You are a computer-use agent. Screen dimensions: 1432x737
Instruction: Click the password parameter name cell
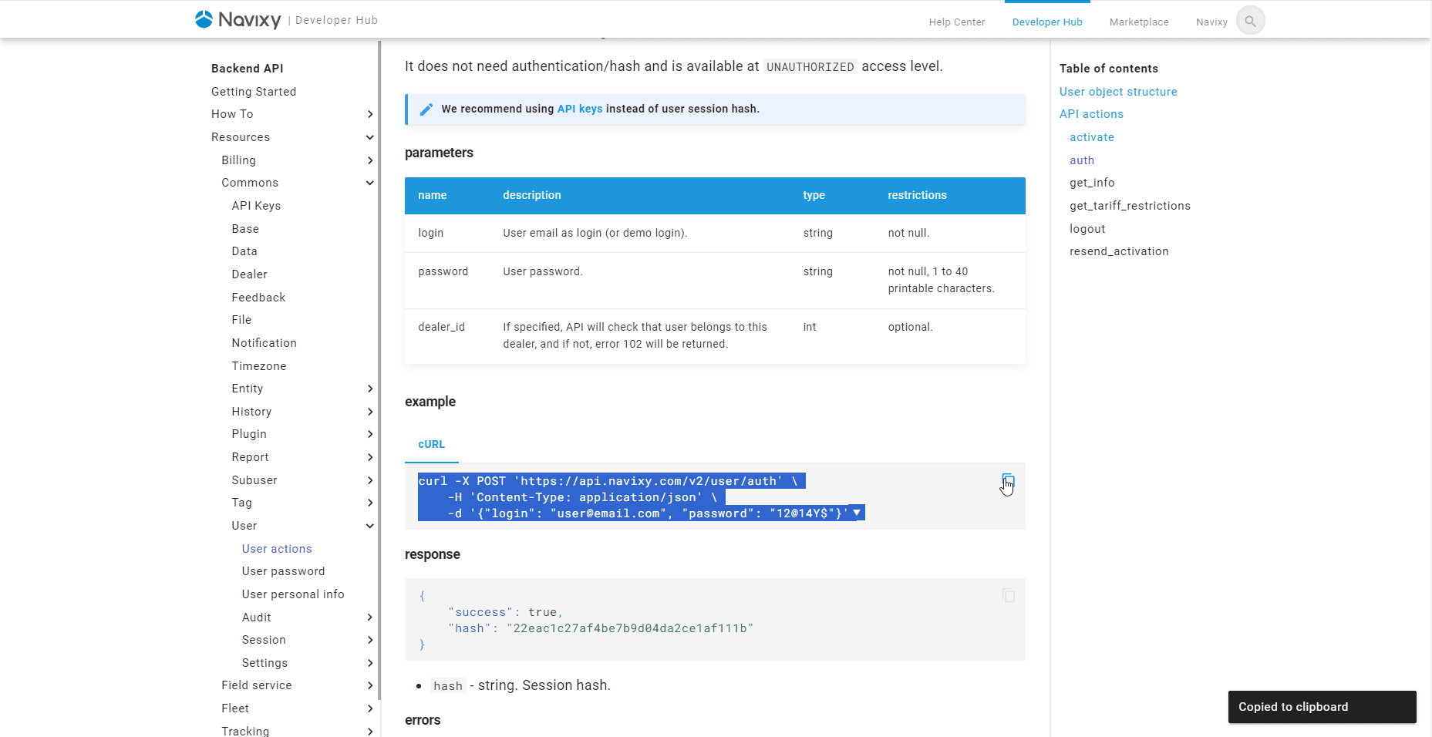[443, 271]
